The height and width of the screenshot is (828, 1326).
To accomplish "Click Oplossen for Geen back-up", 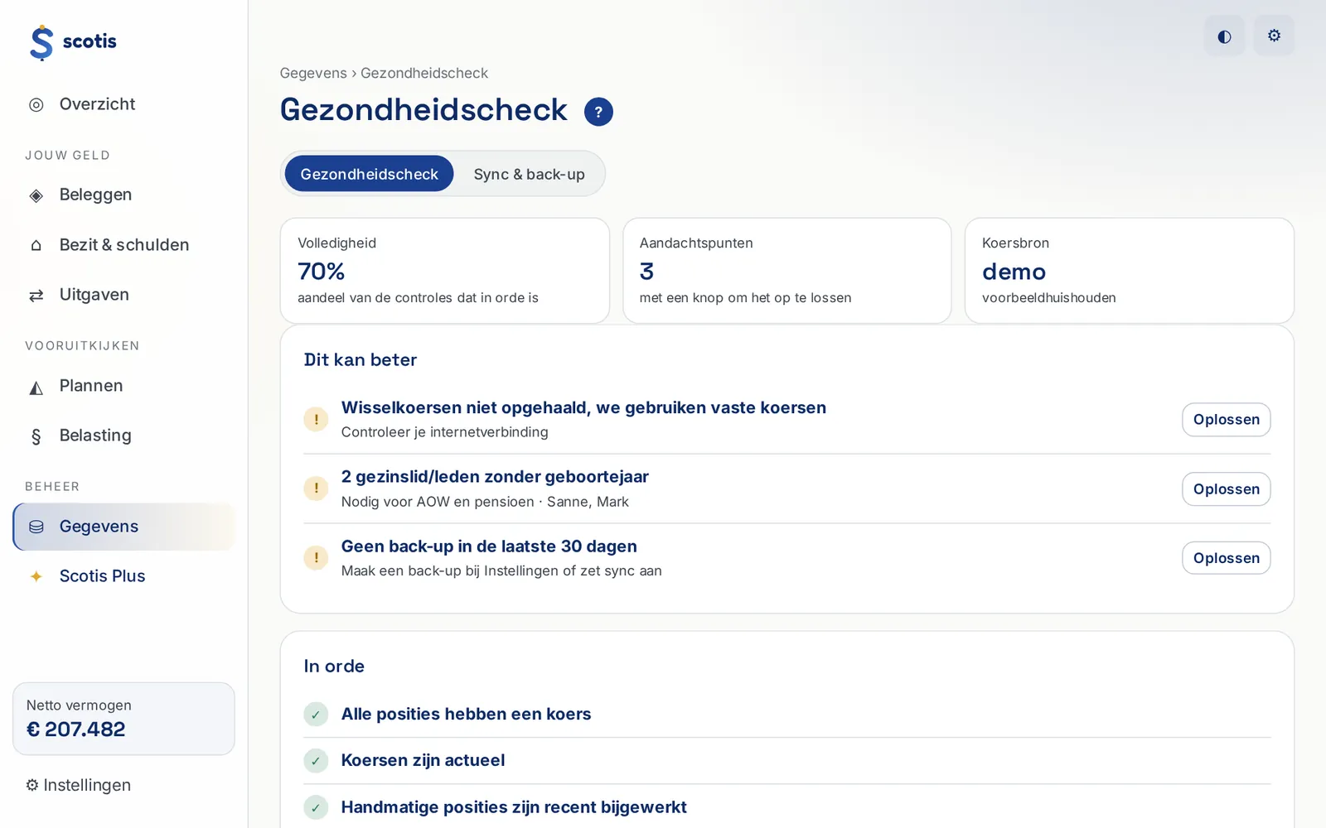I will tap(1226, 558).
